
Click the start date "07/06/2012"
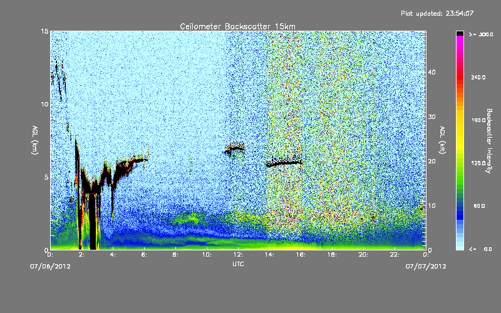pos(50,267)
